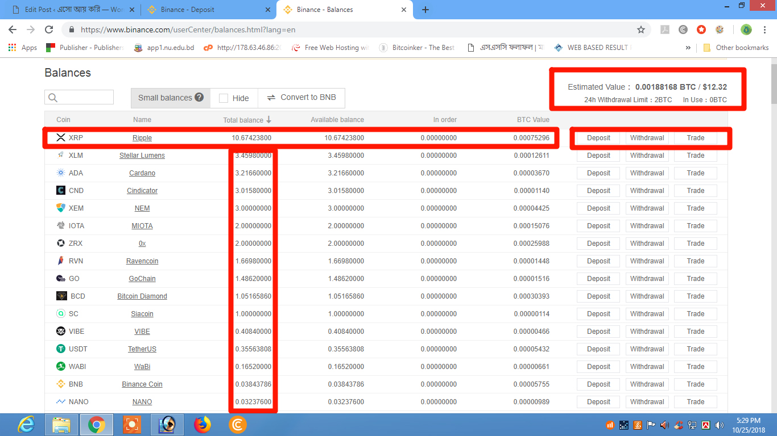This screenshot has height=436, width=777.
Task: Launch Firefox from the taskbar
Action: click(202, 424)
